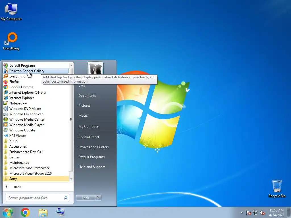Expand the Sony folder
Screen dimensions: 291x218
tap(36, 179)
